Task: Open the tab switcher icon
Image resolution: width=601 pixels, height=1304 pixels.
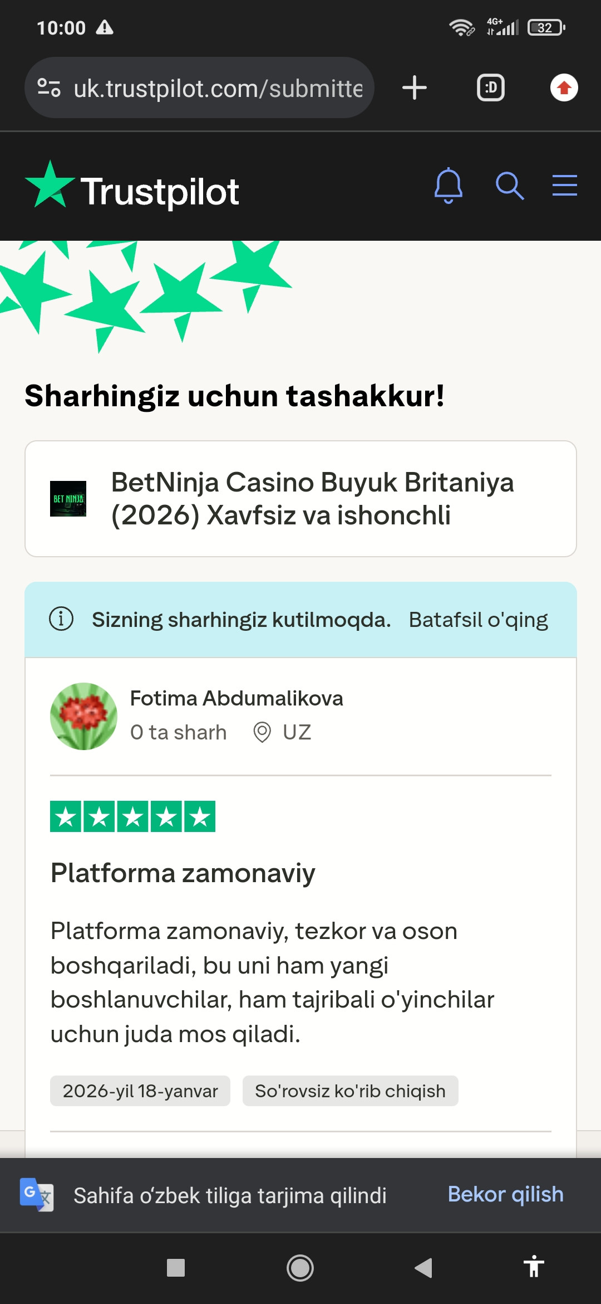Action: click(x=491, y=88)
